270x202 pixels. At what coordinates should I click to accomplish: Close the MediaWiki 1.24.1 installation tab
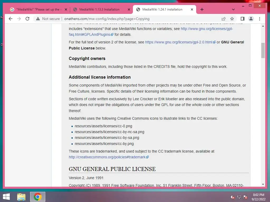[x=192, y=9]
